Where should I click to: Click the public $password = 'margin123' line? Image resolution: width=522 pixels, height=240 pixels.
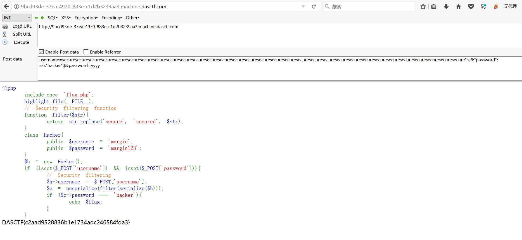point(94,148)
